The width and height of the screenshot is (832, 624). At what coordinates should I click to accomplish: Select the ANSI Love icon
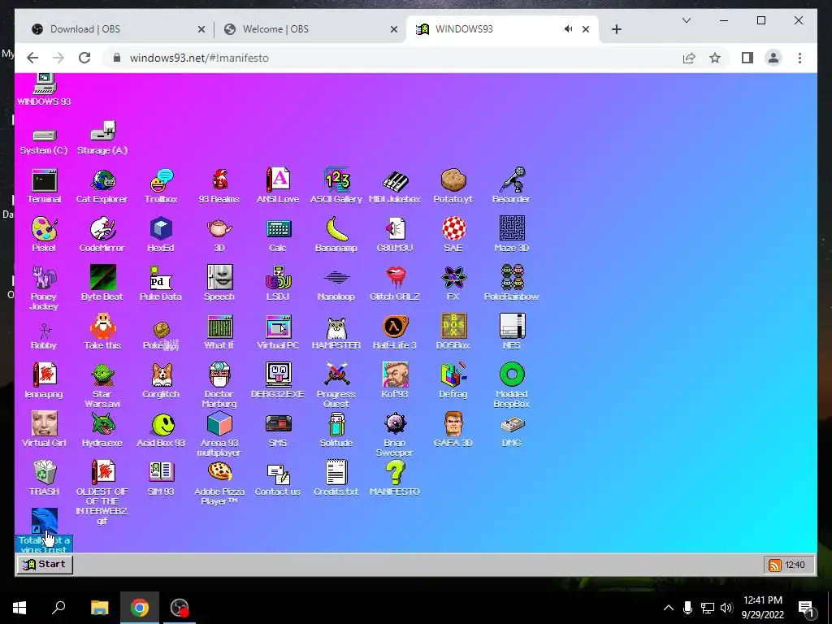click(278, 186)
